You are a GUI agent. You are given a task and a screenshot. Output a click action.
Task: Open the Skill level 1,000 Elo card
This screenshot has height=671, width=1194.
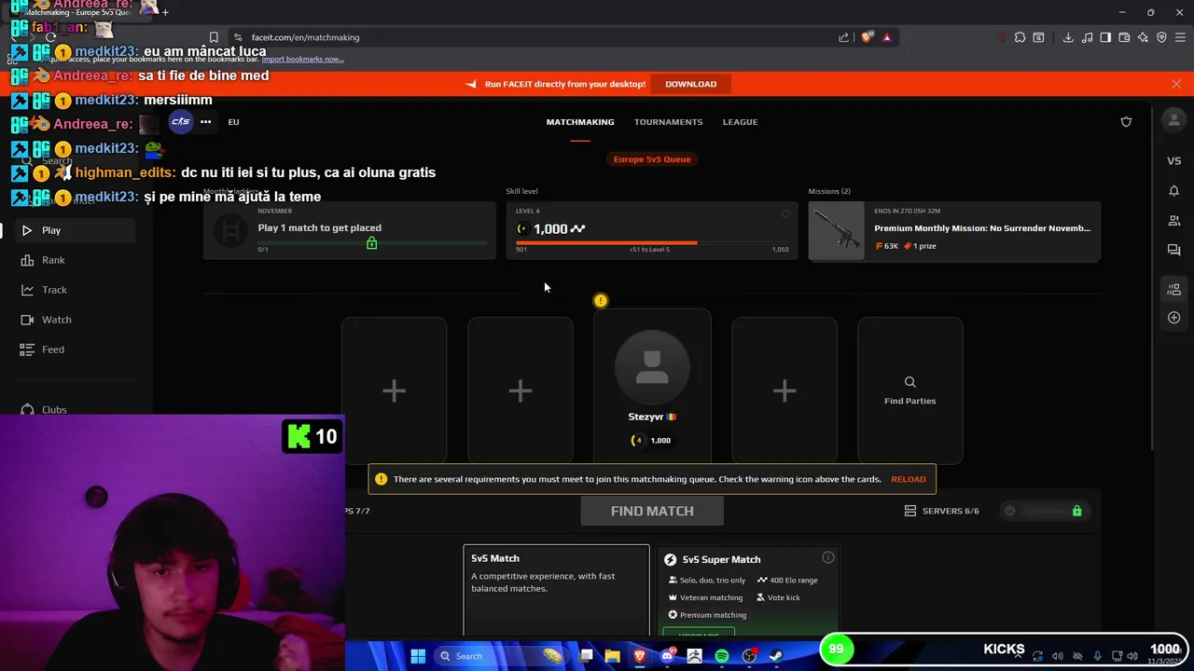[652, 231]
